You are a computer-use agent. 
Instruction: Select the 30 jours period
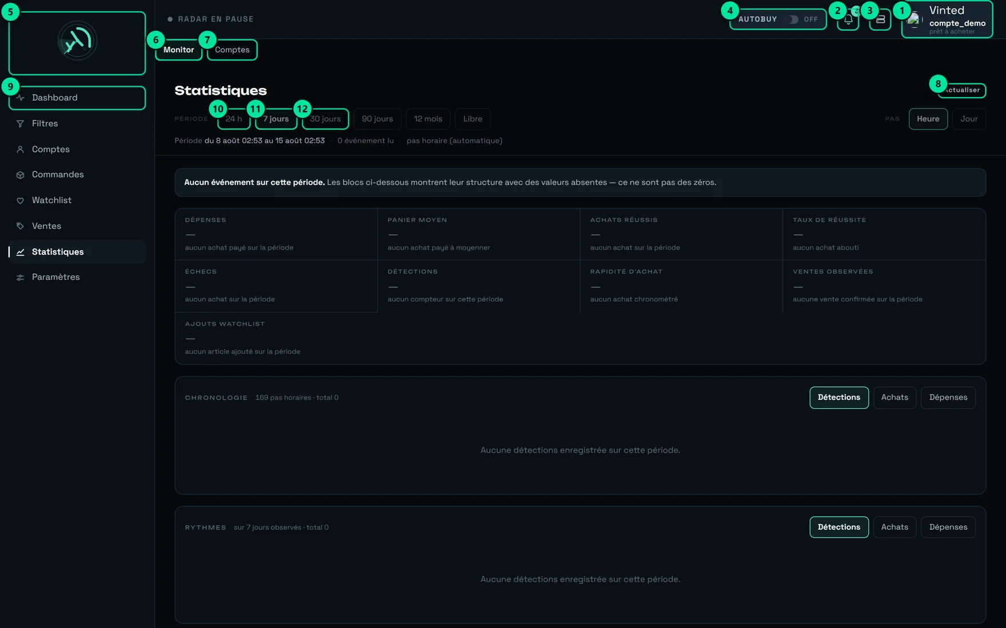point(325,119)
